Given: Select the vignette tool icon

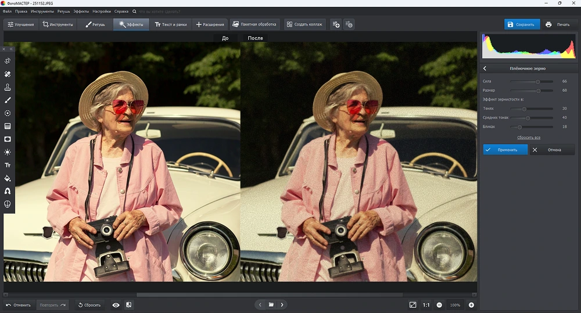Looking at the screenshot, I should [8, 139].
